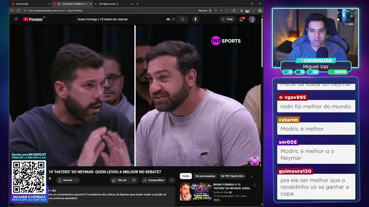Click the video title text
Image resolution: width=369 pixels, height=207 pixels.
click(105, 172)
